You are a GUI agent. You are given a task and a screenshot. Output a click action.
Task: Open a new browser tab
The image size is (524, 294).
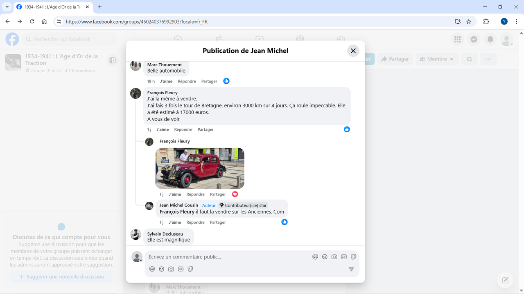point(100,7)
